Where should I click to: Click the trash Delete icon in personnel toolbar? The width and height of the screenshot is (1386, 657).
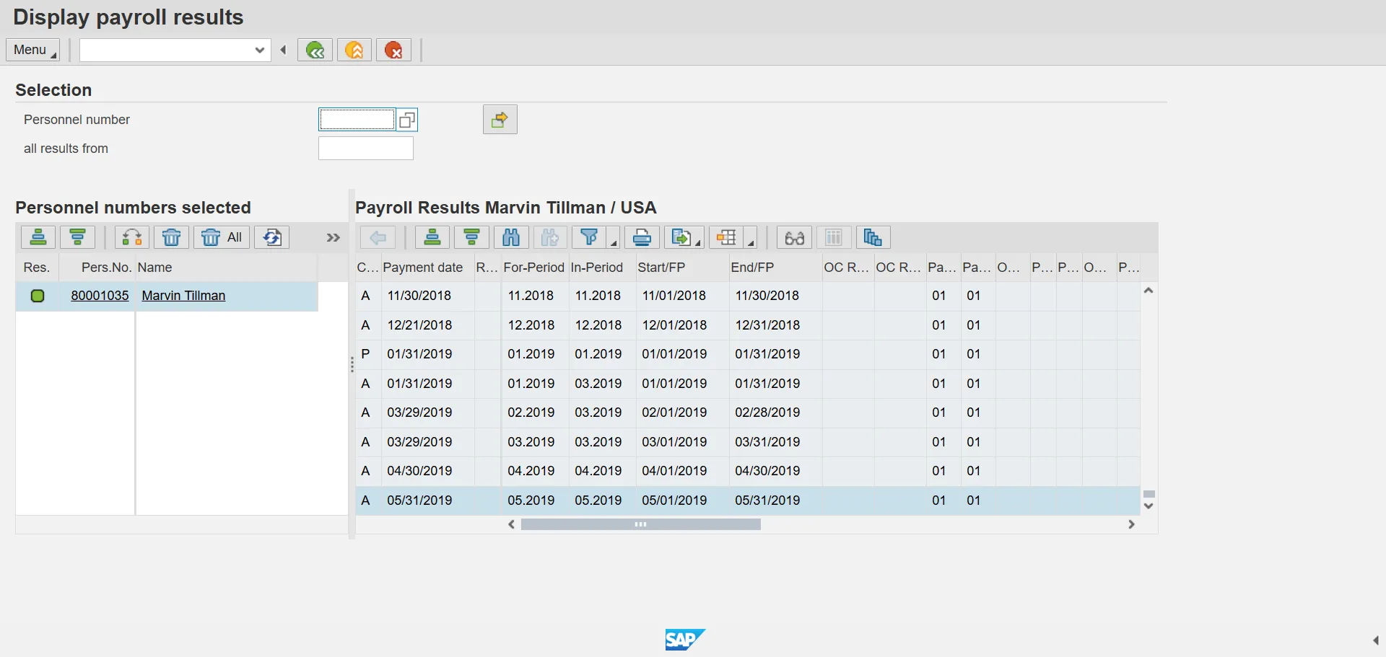(x=171, y=237)
